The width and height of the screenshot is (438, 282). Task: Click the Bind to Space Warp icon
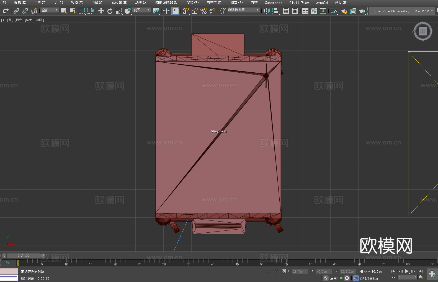[x=34, y=11]
